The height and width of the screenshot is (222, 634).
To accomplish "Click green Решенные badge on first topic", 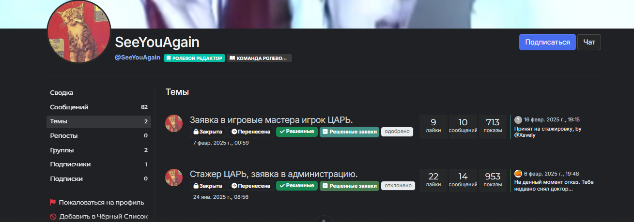I will click(296, 132).
